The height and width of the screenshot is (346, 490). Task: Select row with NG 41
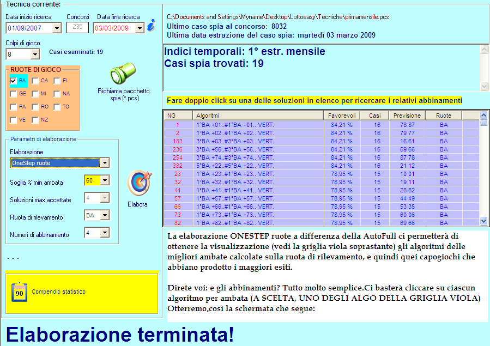[322, 190]
